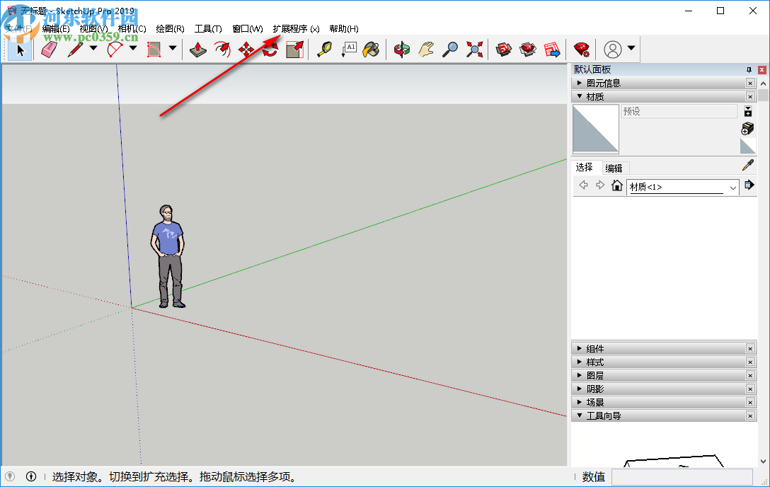Open the Extension Manager ruby icon

click(x=581, y=50)
